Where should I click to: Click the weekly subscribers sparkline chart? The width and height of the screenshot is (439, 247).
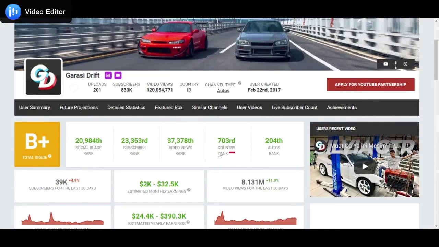click(62, 219)
